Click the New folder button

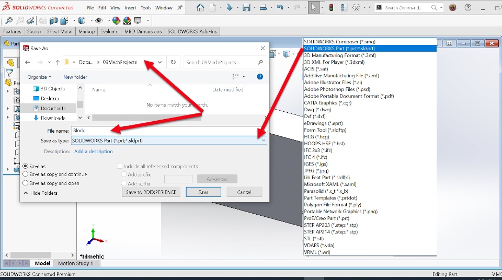(x=75, y=77)
